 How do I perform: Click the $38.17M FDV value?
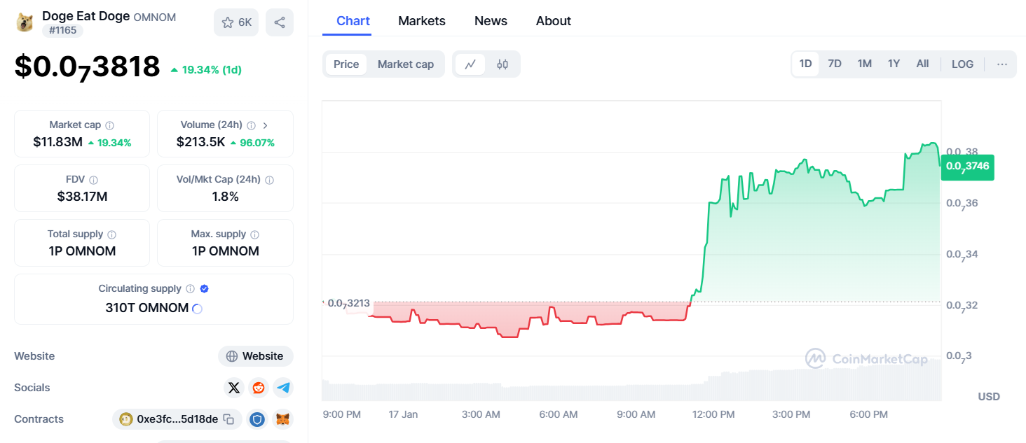[82, 197]
